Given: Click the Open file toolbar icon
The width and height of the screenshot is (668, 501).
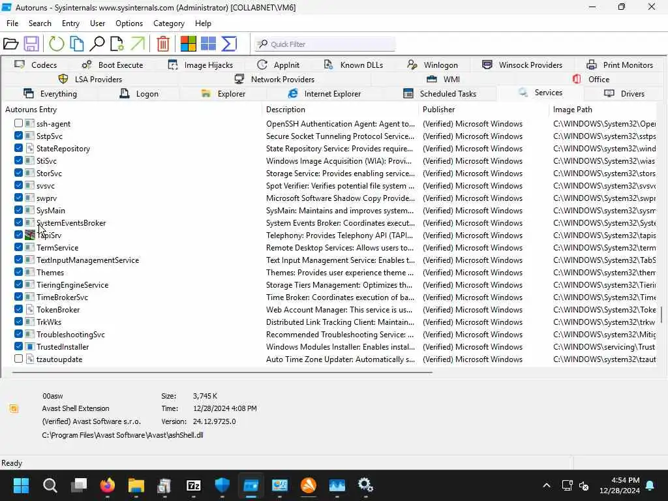Looking at the screenshot, I should tap(10, 44).
